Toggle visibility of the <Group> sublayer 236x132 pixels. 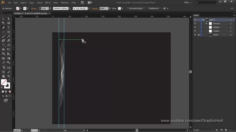pyautogui.click(x=195, y=23)
